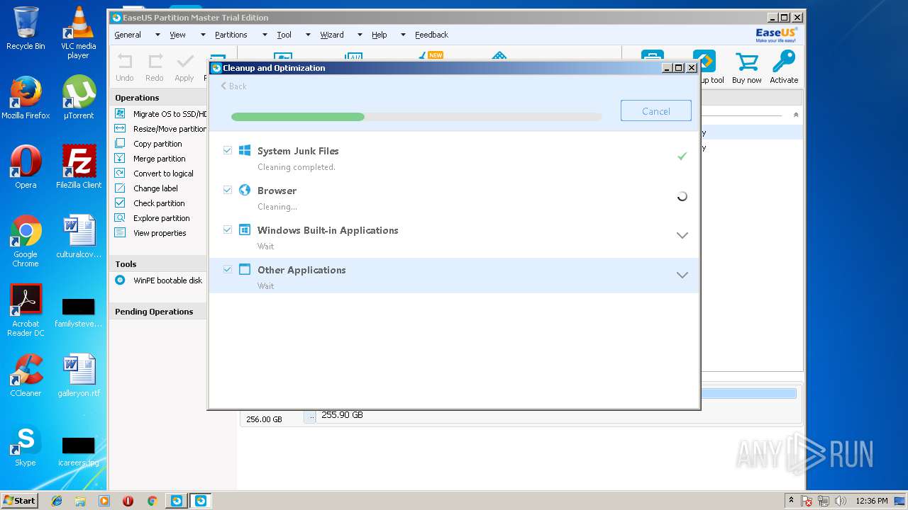This screenshot has width=908, height=510.
Task: Click the Windows Built-in Applications icon
Action: point(245,229)
